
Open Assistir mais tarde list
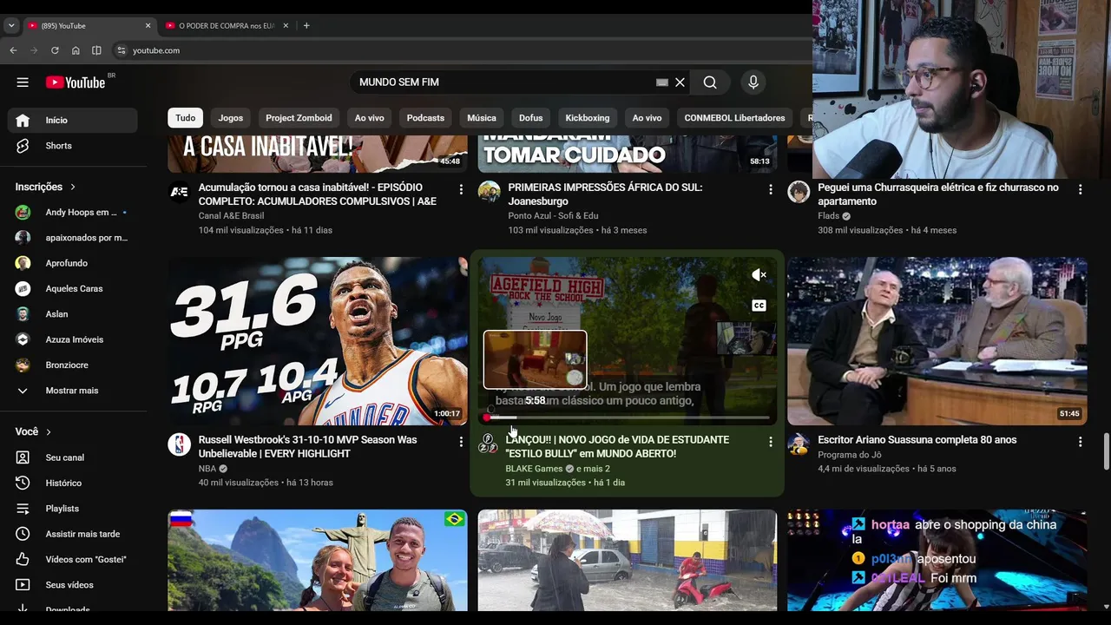[72, 534]
